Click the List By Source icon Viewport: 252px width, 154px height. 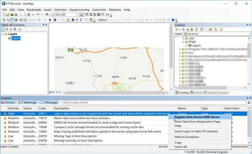click(x=7, y=30)
